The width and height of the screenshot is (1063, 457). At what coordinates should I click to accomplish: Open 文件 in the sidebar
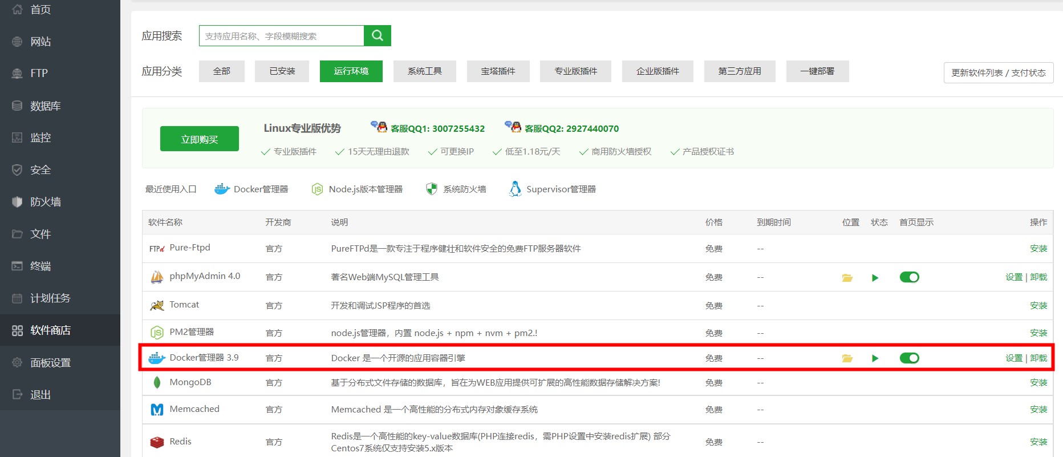pos(60,234)
